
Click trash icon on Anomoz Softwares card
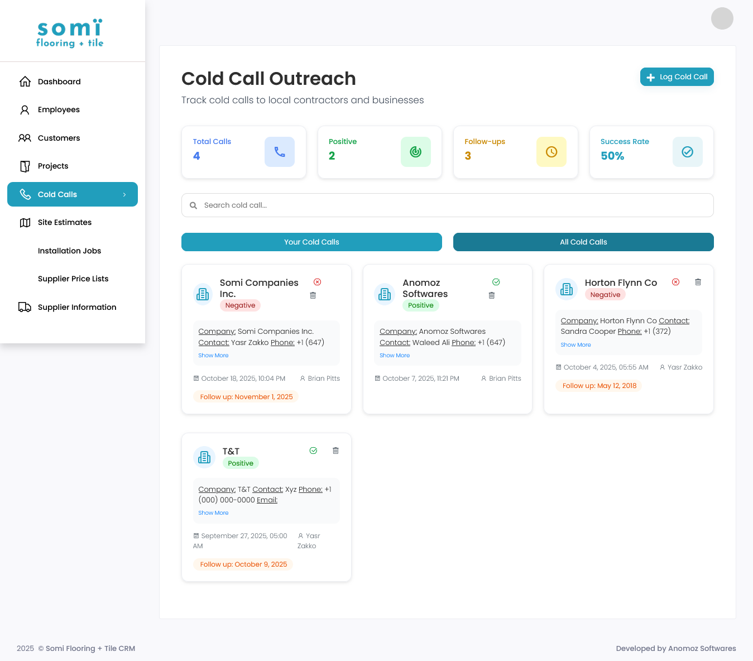[x=492, y=295]
